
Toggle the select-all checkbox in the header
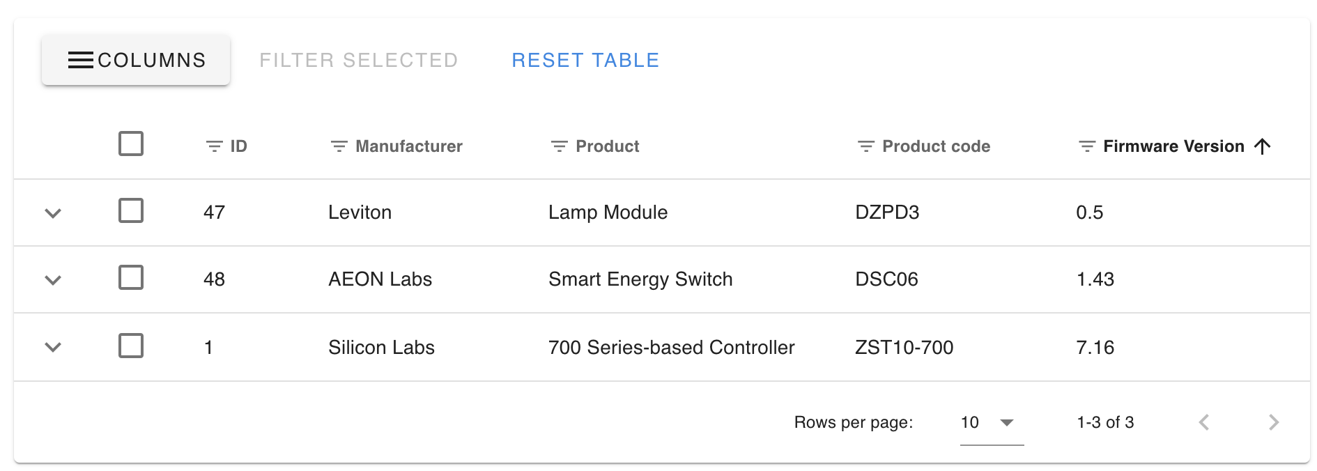click(x=130, y=144)
